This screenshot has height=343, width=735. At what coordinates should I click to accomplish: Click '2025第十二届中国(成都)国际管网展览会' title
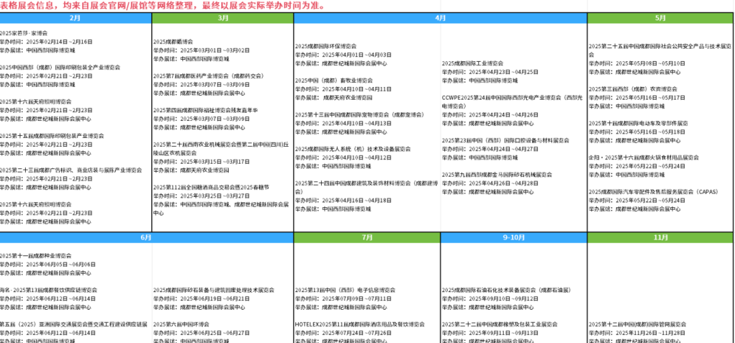point(638,324)
